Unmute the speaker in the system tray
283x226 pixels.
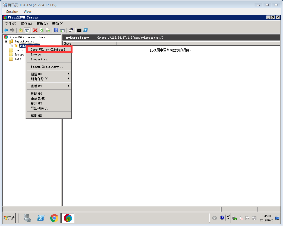click(x=241, y=218)
